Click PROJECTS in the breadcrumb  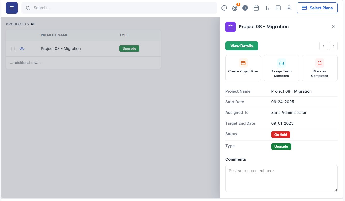click(16, 24)
